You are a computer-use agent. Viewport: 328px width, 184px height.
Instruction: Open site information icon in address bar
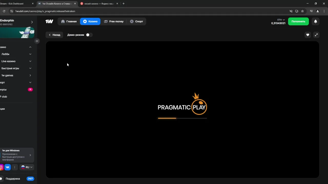point(11,11)
